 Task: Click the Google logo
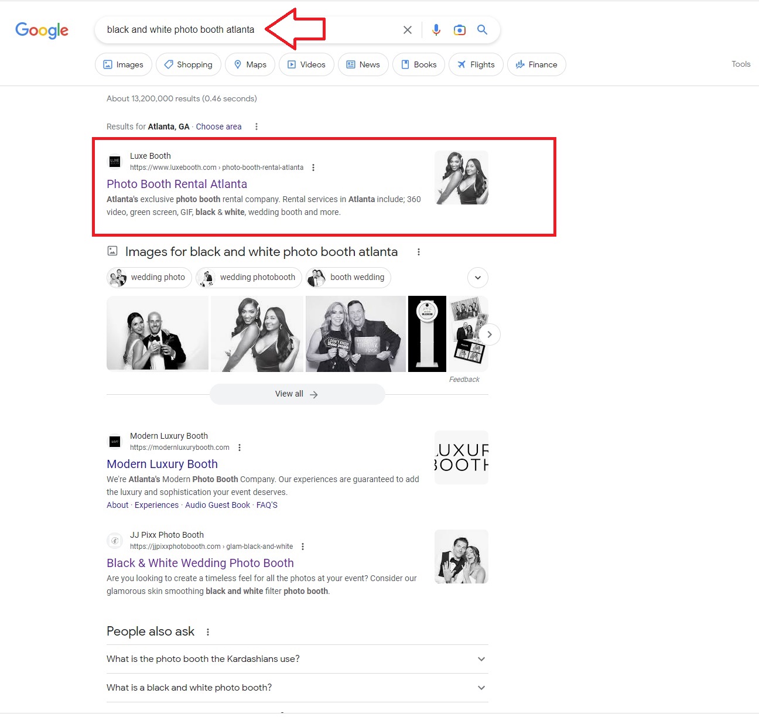(x=42, y=30)
